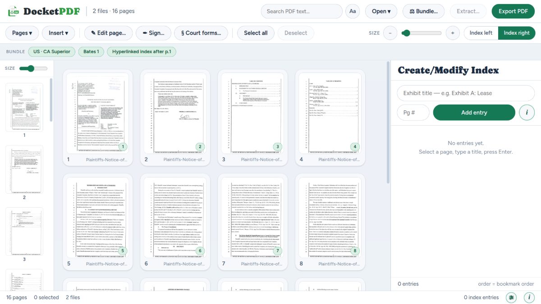
Task: Click the DocketPDF logo icon
Action: pyautogui.click(x=14, y=11)
